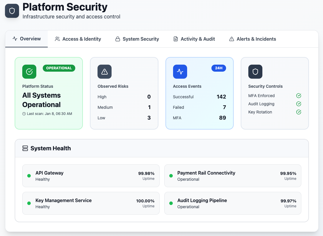This screenshot has width=323, height=236.
Task: Click the green checkmark Platform Status icon
Action: [29, 72]
